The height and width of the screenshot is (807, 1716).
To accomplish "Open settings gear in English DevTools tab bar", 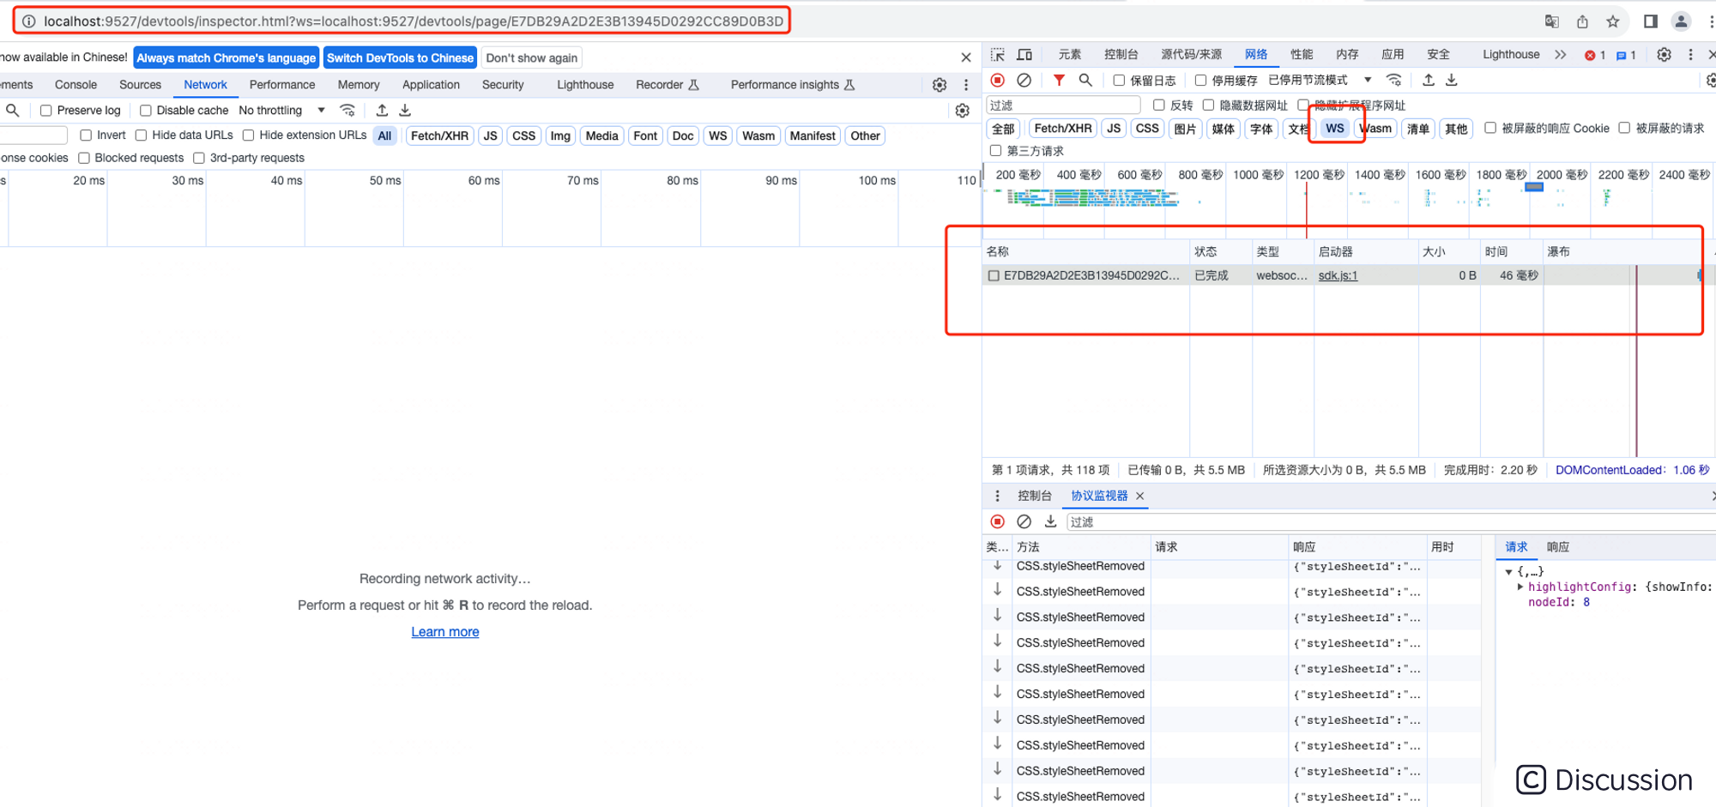I will pyautogui.click(x=940, y=85).
